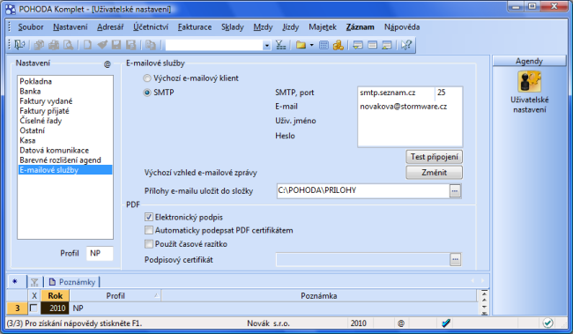The height and width of the screenshot is (334, 573).
Task: Open the toolbar combo box dropdown arrow
Action: click(x=267, y=45)
